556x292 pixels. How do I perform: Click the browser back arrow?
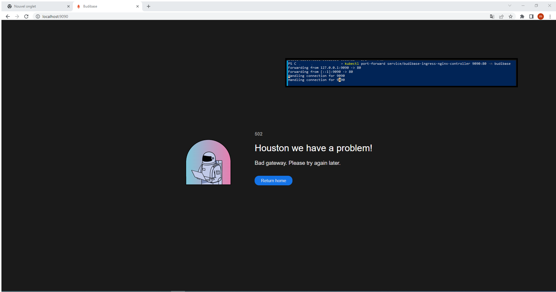8,16
